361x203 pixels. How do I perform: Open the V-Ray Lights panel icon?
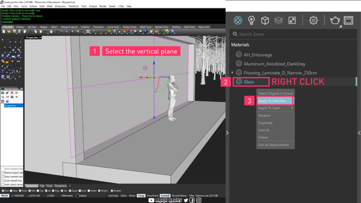click(x=251, y=20)
